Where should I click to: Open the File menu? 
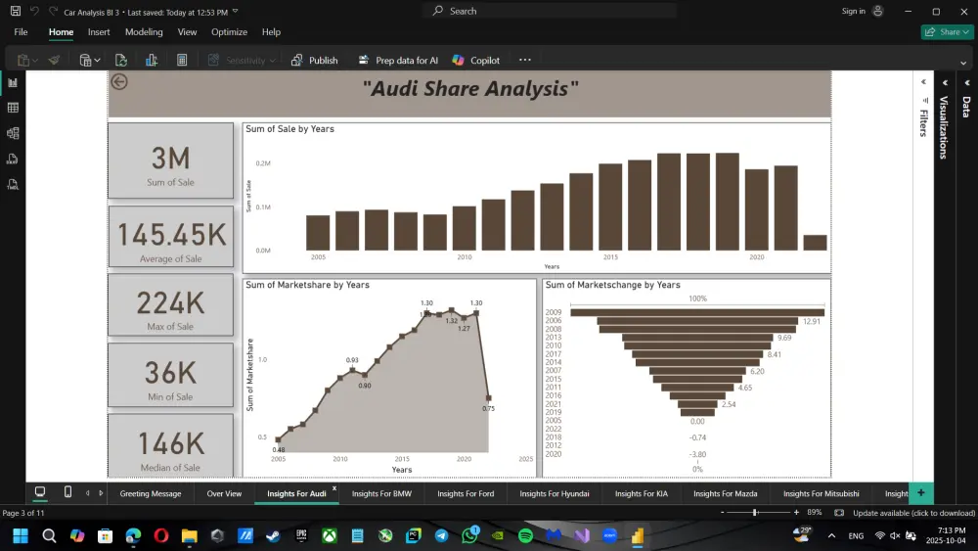(x=21, y=32)
